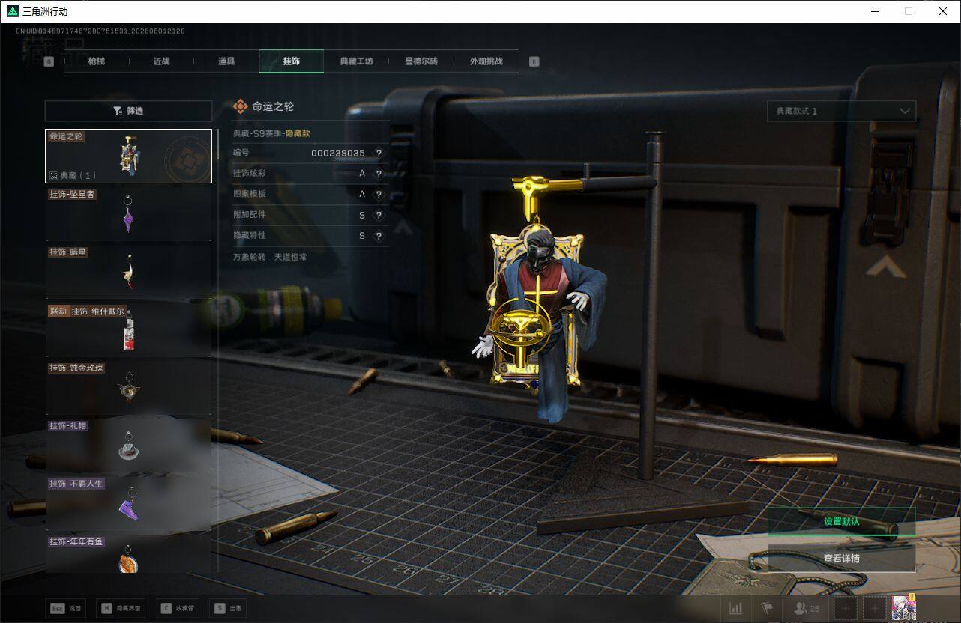This screenshot has width=961, height=623.
Task: Switch to the 枪械 tab
Action: [97, 61]
